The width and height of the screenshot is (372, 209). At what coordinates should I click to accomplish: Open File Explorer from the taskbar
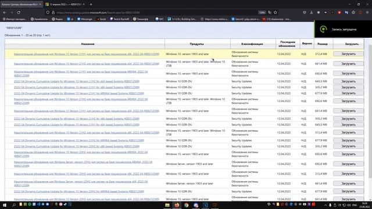167,205
